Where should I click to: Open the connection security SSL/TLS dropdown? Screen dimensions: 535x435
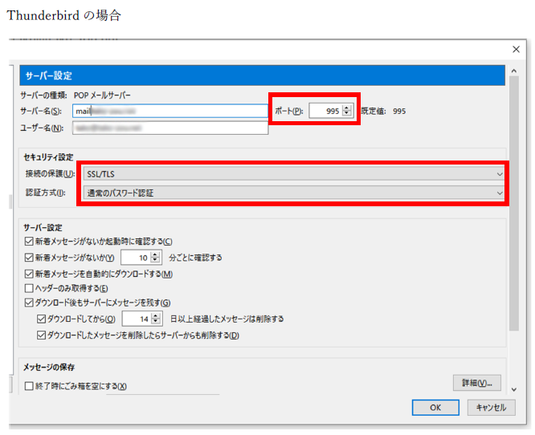pyautogui.click(x=294, y=174)
